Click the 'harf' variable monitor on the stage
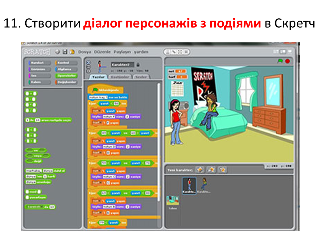The width and height of the screenshot is (319, 239). (177, 77)
